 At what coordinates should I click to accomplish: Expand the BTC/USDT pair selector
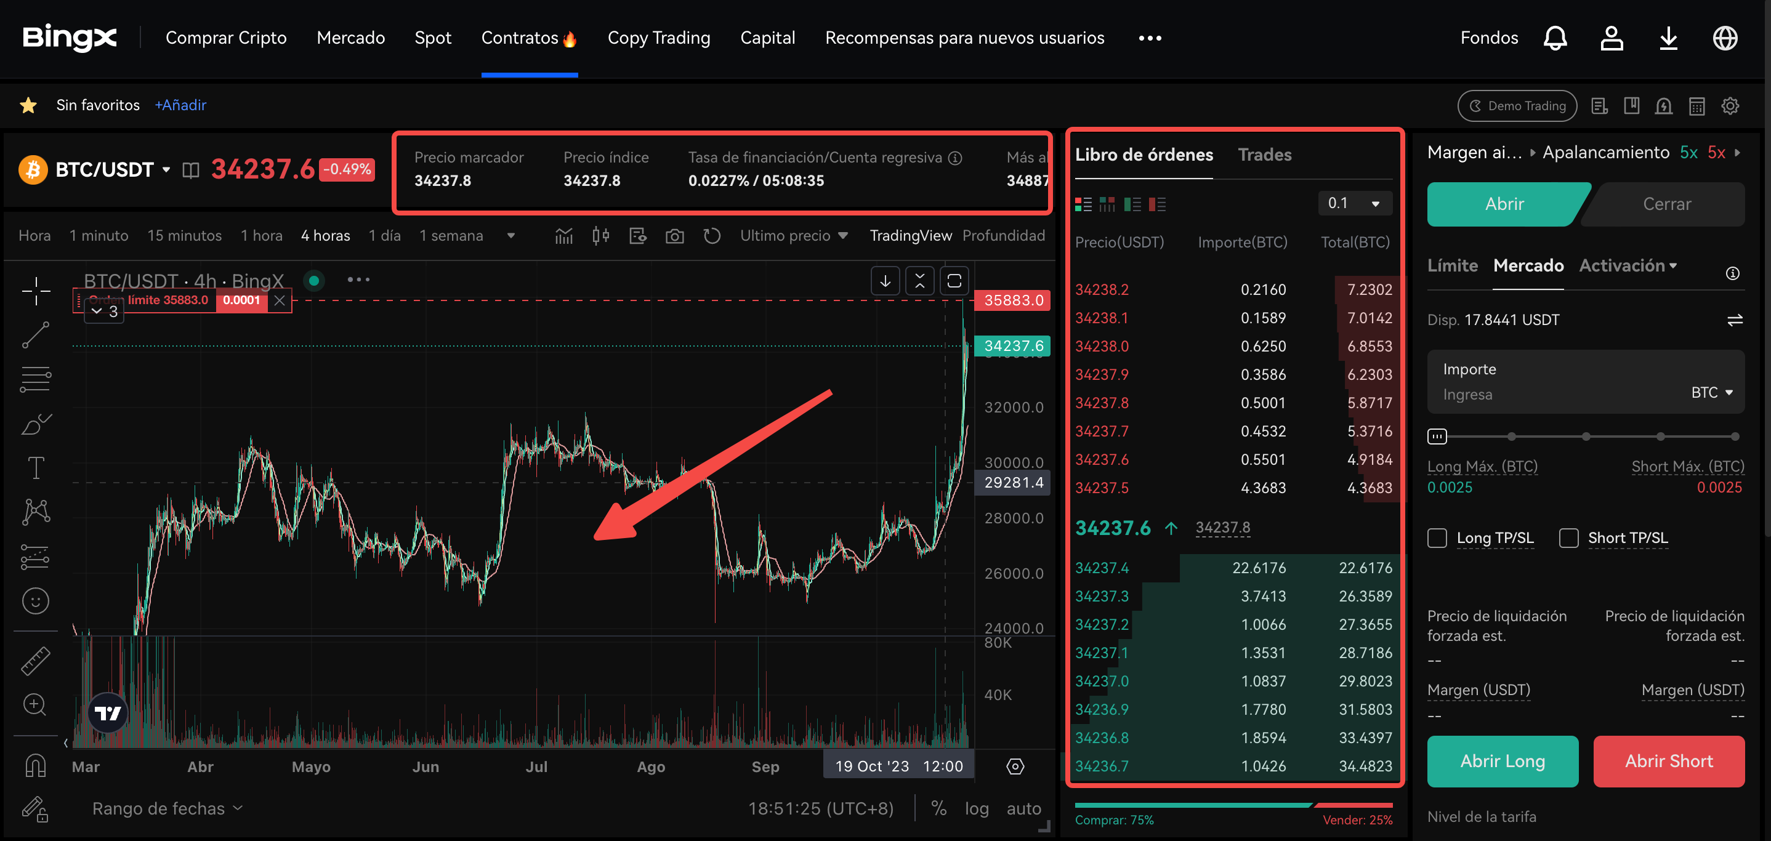(x=166, y=169)
